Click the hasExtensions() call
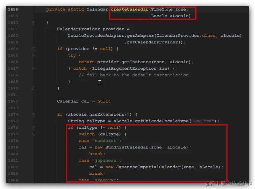The width and height of the screenshot is (255, 189). [110, 115]
